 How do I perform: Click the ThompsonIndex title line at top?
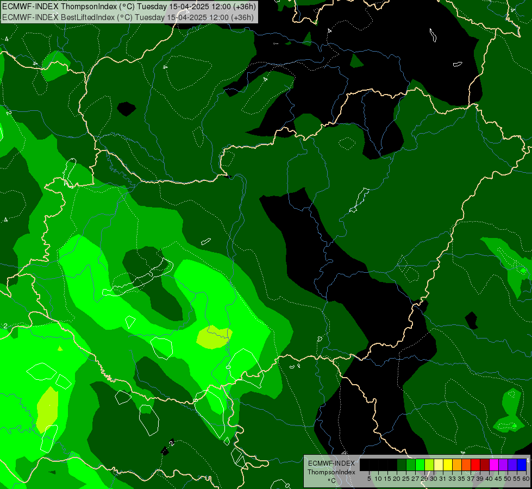tap(129, 7)
